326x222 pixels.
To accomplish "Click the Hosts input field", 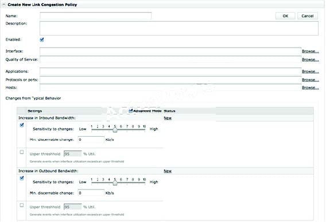I will tap(170, 88).
